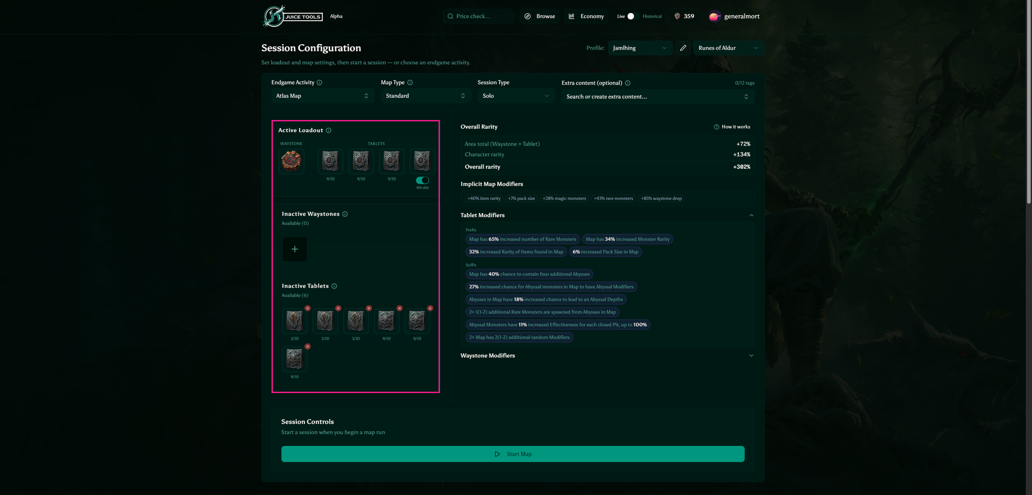Remove last tablet in top inactive row

click(x=430, y=308)
